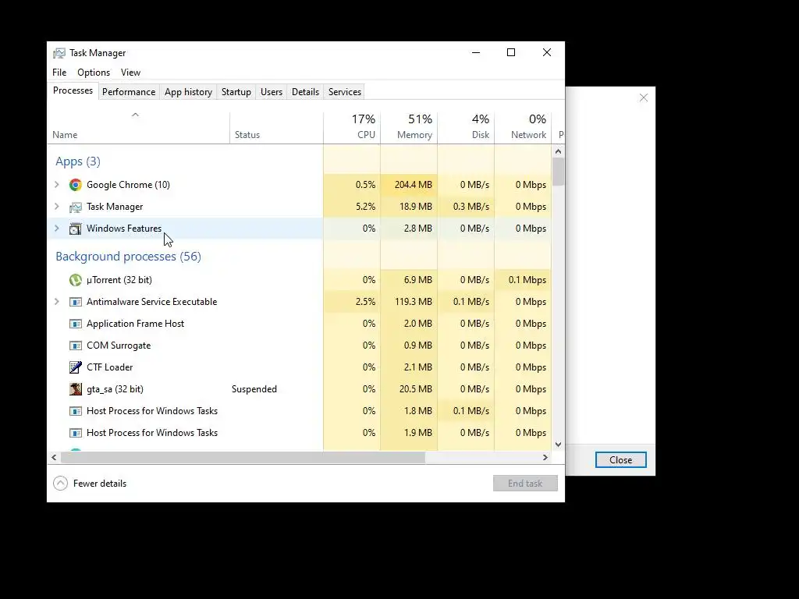This screenshot has width=799, height=599.
Task: Click the 5.2% CPU cell
Action: pyautogui.click(x=352, y=207)
